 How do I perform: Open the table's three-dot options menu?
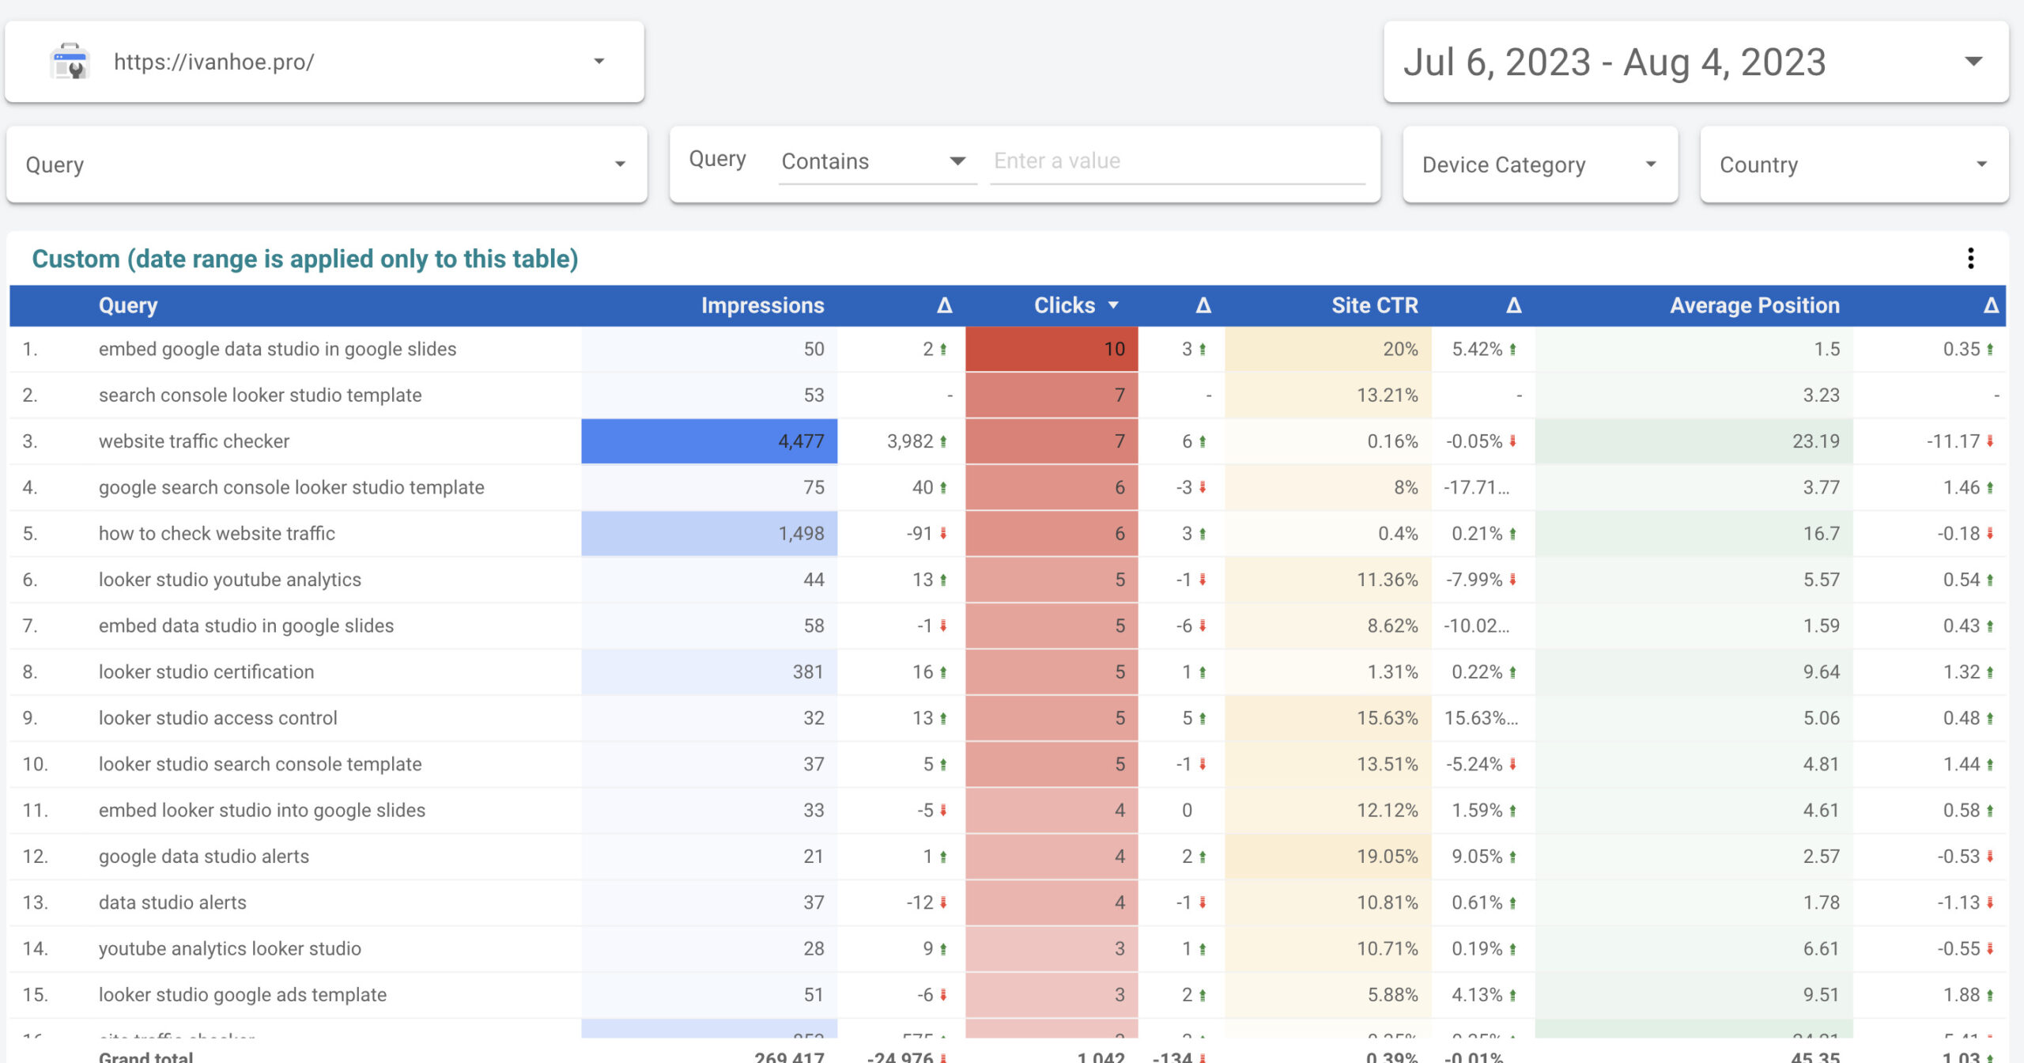1970,259
